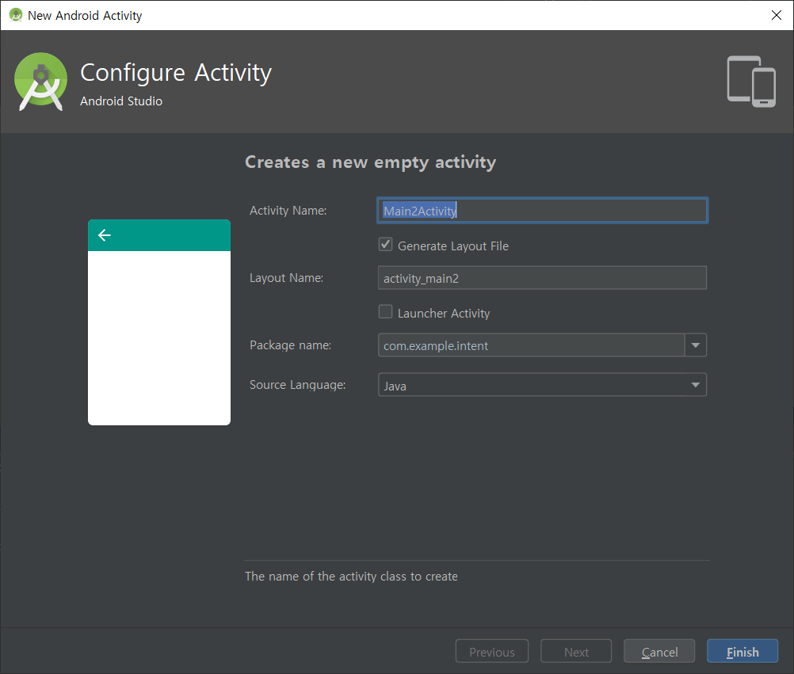
Task: Click the back arrow in activity preview
Action: tap(105, 234)
